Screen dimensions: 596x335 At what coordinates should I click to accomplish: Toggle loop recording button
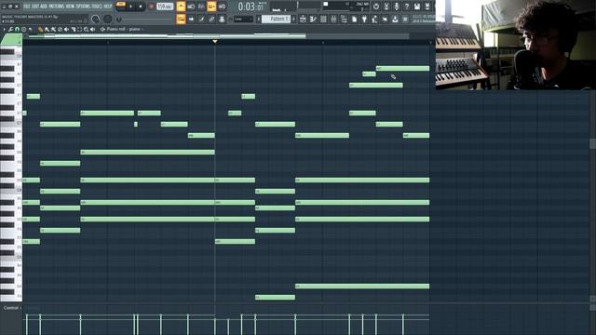(x=222, y=7)
